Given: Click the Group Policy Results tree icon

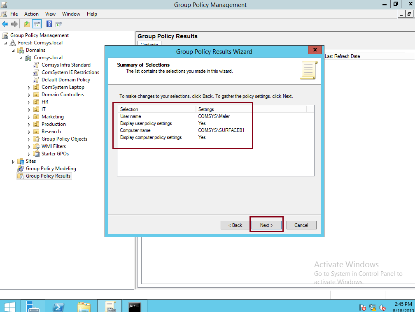Looking at the screenshot, I should tap(21, 176).
